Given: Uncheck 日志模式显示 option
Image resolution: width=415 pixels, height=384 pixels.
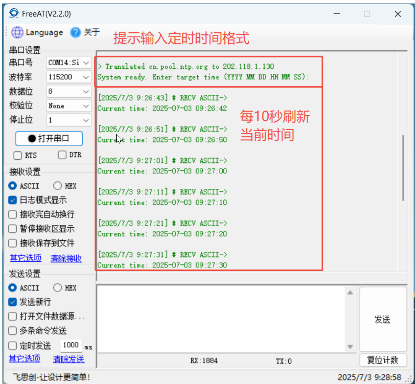Looking at the screenshot, I should pos(13,200).
